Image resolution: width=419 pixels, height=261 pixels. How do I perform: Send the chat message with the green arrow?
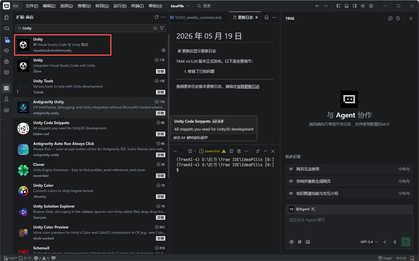pyautogui.click(x=406, y=242)
